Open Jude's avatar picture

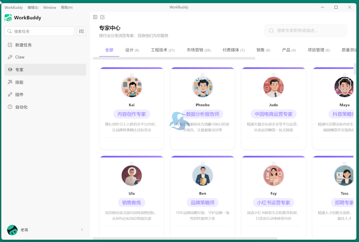[274, 87]
